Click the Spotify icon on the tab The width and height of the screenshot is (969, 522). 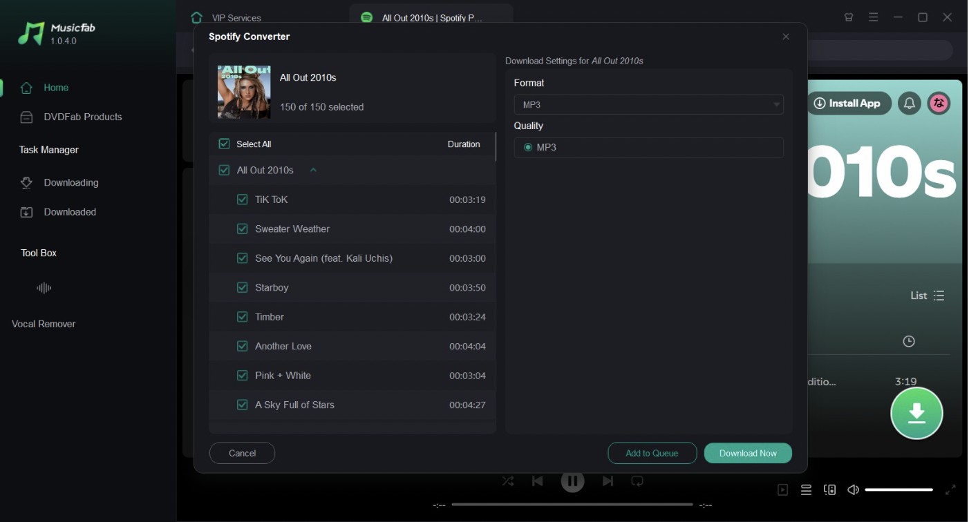click(x=367, y=18)
